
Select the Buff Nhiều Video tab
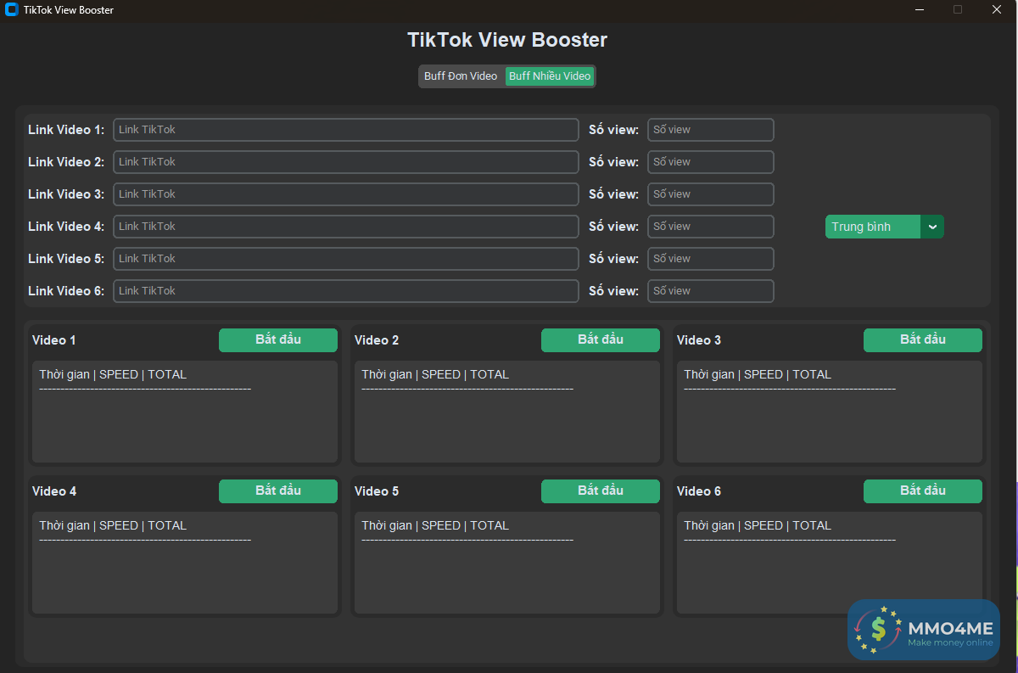[550, 76]
